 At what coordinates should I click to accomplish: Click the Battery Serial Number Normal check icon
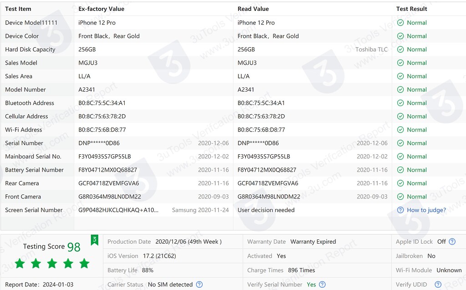pyautogui.click(x=400, y=170)
